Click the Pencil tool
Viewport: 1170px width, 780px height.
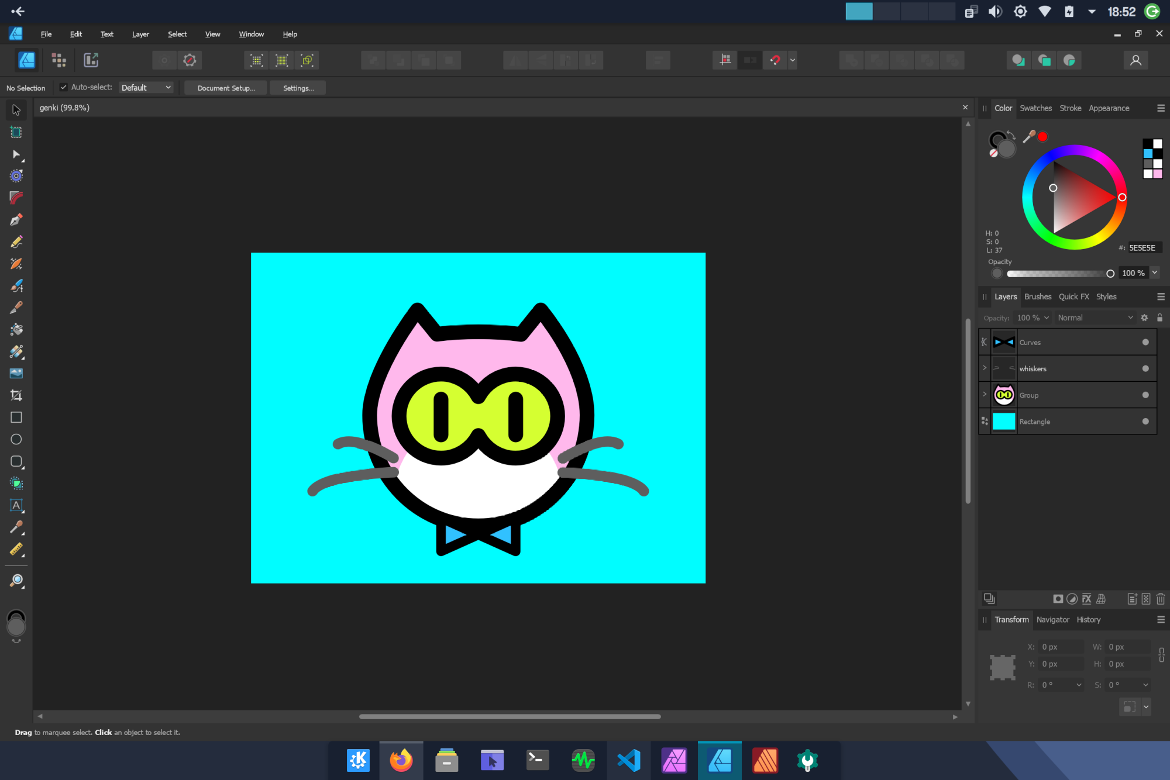click(x=16, y=242)
